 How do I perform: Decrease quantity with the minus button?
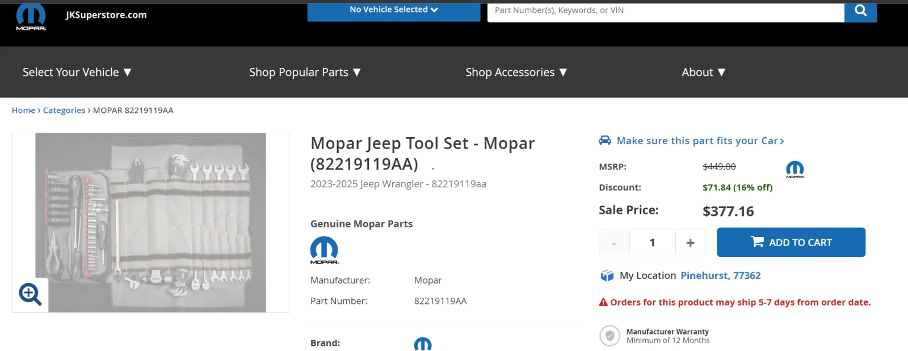point(614,243)
